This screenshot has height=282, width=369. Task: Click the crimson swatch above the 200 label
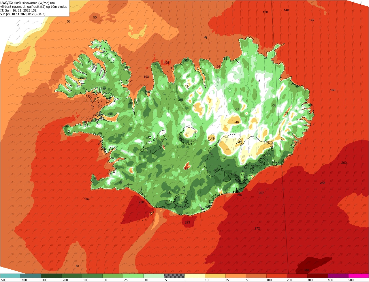297,276
